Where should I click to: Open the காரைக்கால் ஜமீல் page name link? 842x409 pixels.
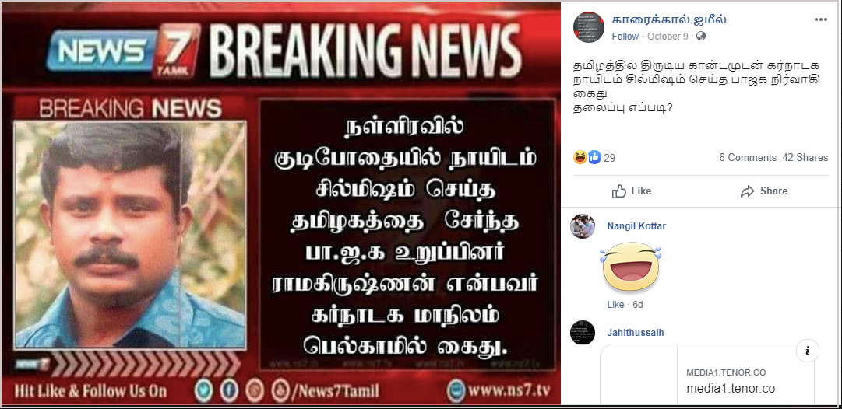click(x=669, y=20)
